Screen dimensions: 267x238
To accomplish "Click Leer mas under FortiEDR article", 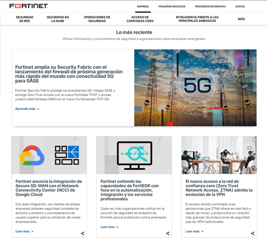I will (109, 227).
